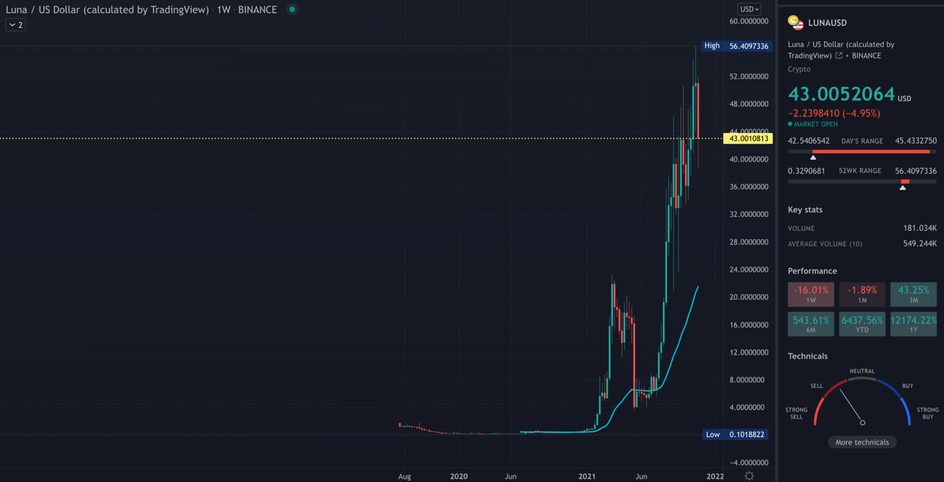Screen dimensions: 944x482
Task: Select the -1.89% 1M performance tile
Action: point(862,294)
